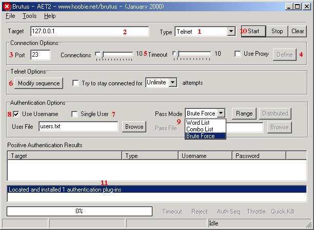Click the Define proxy button
This screenshot has height=230, width=314.
285,55
